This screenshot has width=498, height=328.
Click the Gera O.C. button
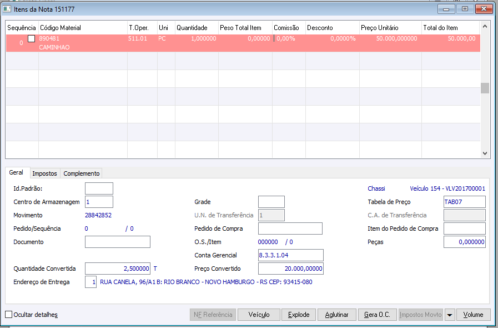coord(377,315)
